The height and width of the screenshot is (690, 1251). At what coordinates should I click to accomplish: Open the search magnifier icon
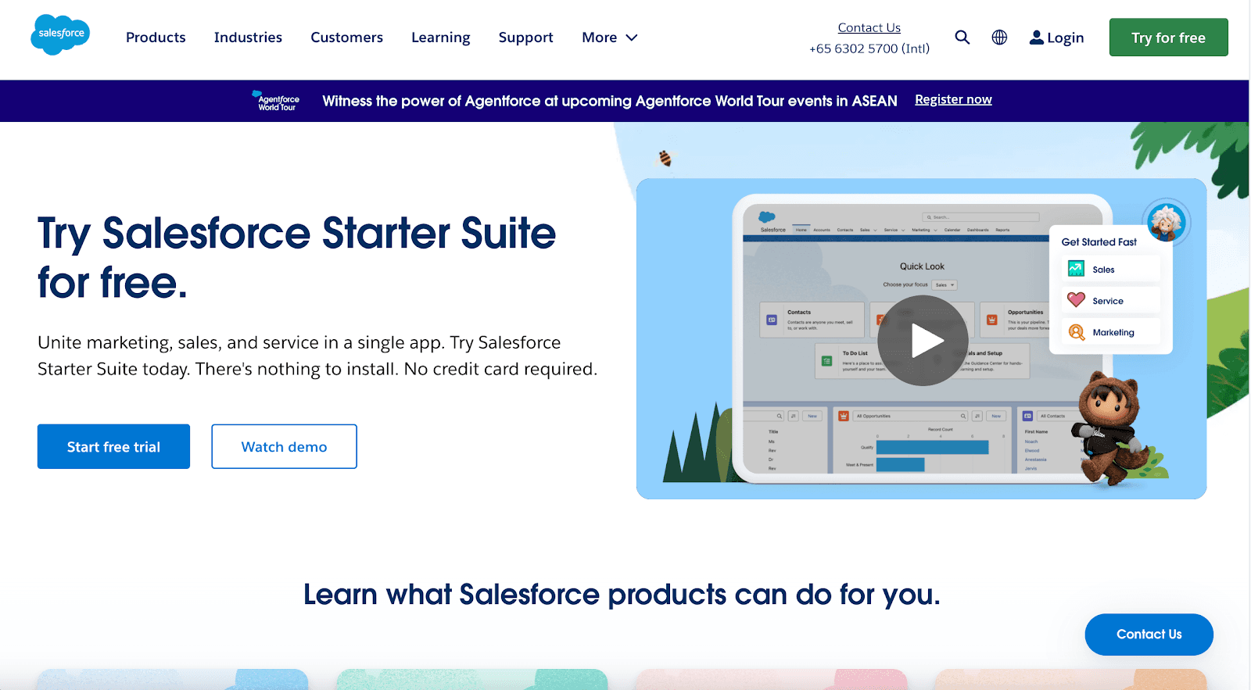coord(962,38)
